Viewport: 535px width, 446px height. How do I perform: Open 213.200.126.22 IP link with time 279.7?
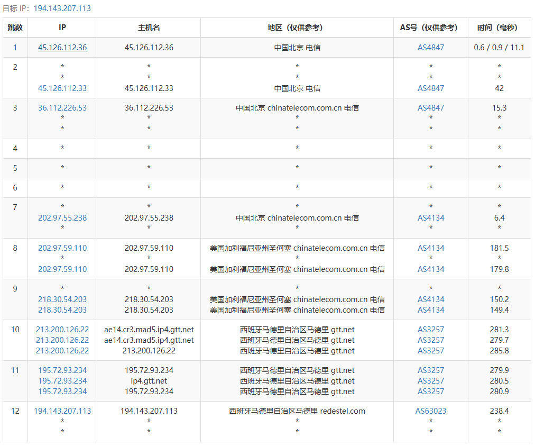(x=62, y=340)
